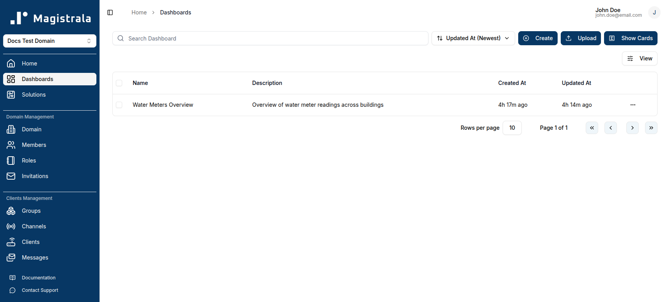The width and height of the screenshot is (670, 302).
Task: Click the 'Page 1 of 1' indicator
Action: (x=554, y=128)
